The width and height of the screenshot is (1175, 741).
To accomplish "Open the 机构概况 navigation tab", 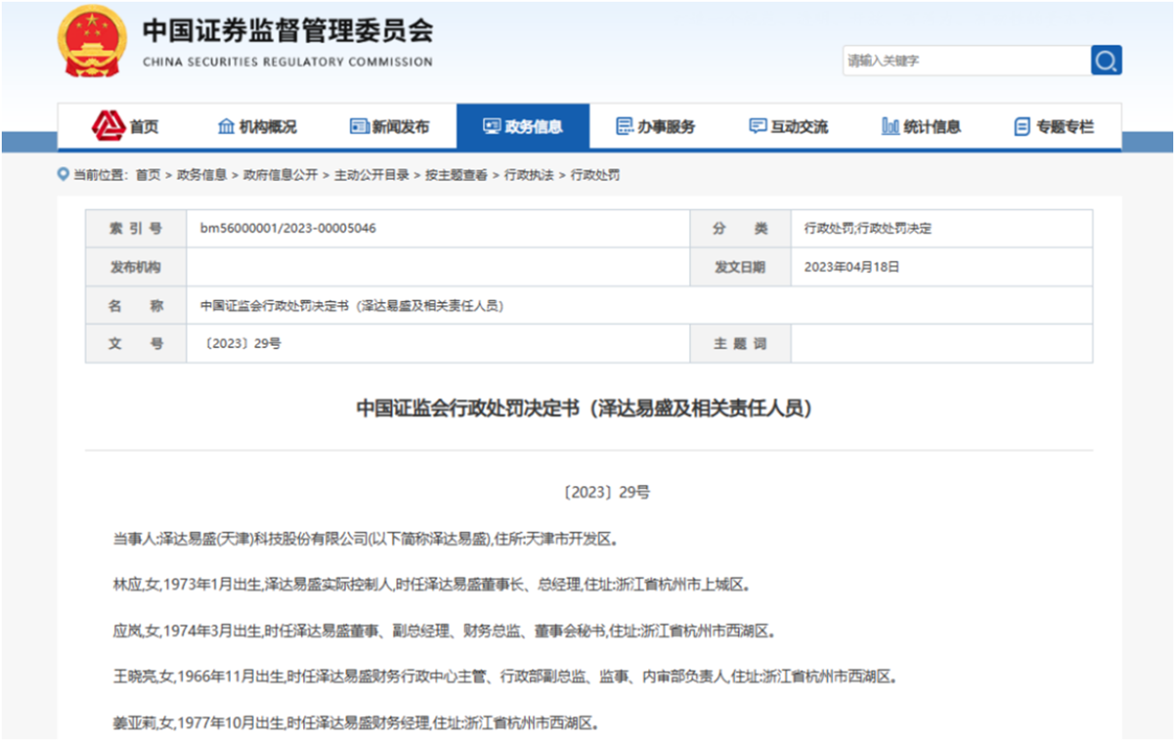I will click(257, 126).
